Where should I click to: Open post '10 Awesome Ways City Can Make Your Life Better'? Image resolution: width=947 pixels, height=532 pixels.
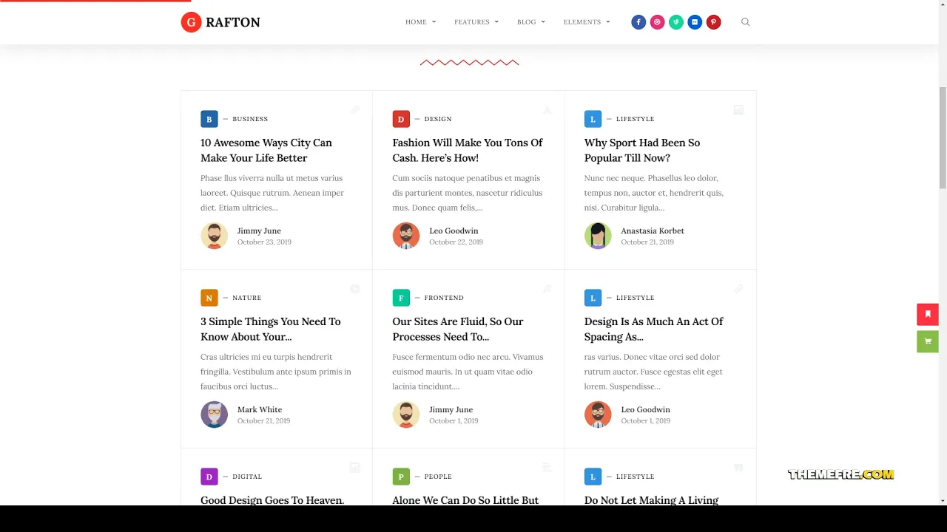point(266,150)
